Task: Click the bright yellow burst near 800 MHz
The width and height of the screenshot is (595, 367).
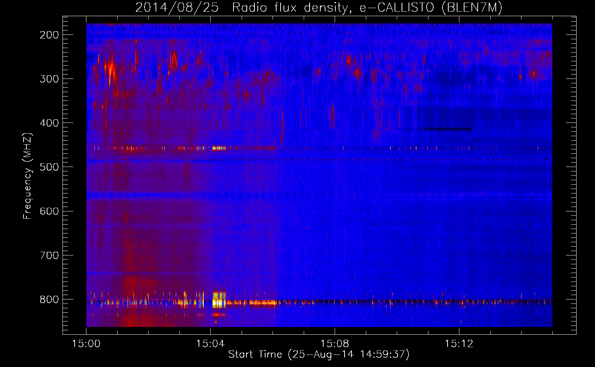Action: [219, 300]
